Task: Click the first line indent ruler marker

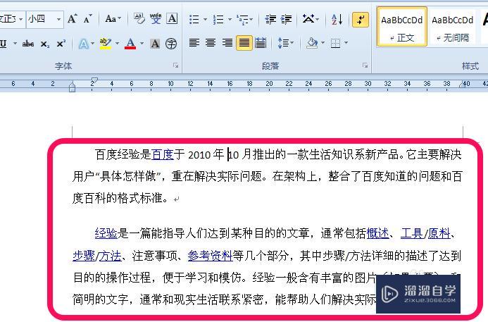Action: [x=94, y=80]
